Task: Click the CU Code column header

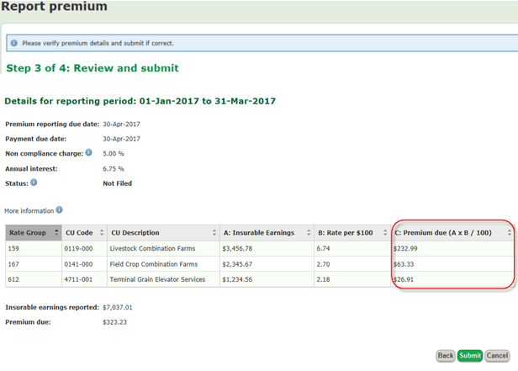Action: 84,233
